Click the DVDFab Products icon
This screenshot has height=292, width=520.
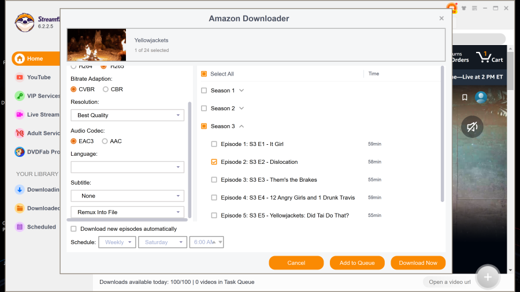(x=20, y=152)
